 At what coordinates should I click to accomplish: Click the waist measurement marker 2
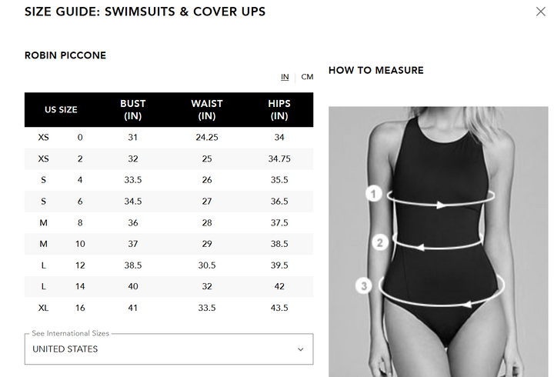click(379, 243)
